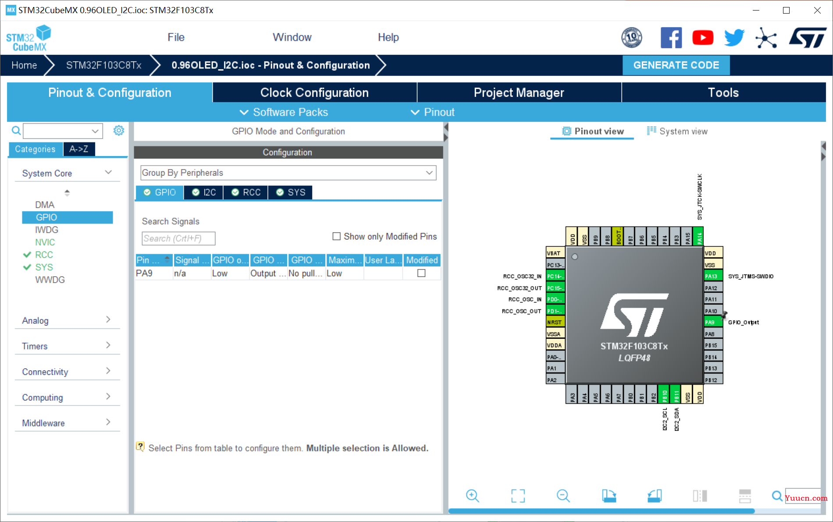Open the Software Packs dropdown
833x522 pixels.
pos(284,112)
